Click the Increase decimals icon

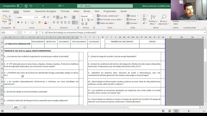(82, 24)
